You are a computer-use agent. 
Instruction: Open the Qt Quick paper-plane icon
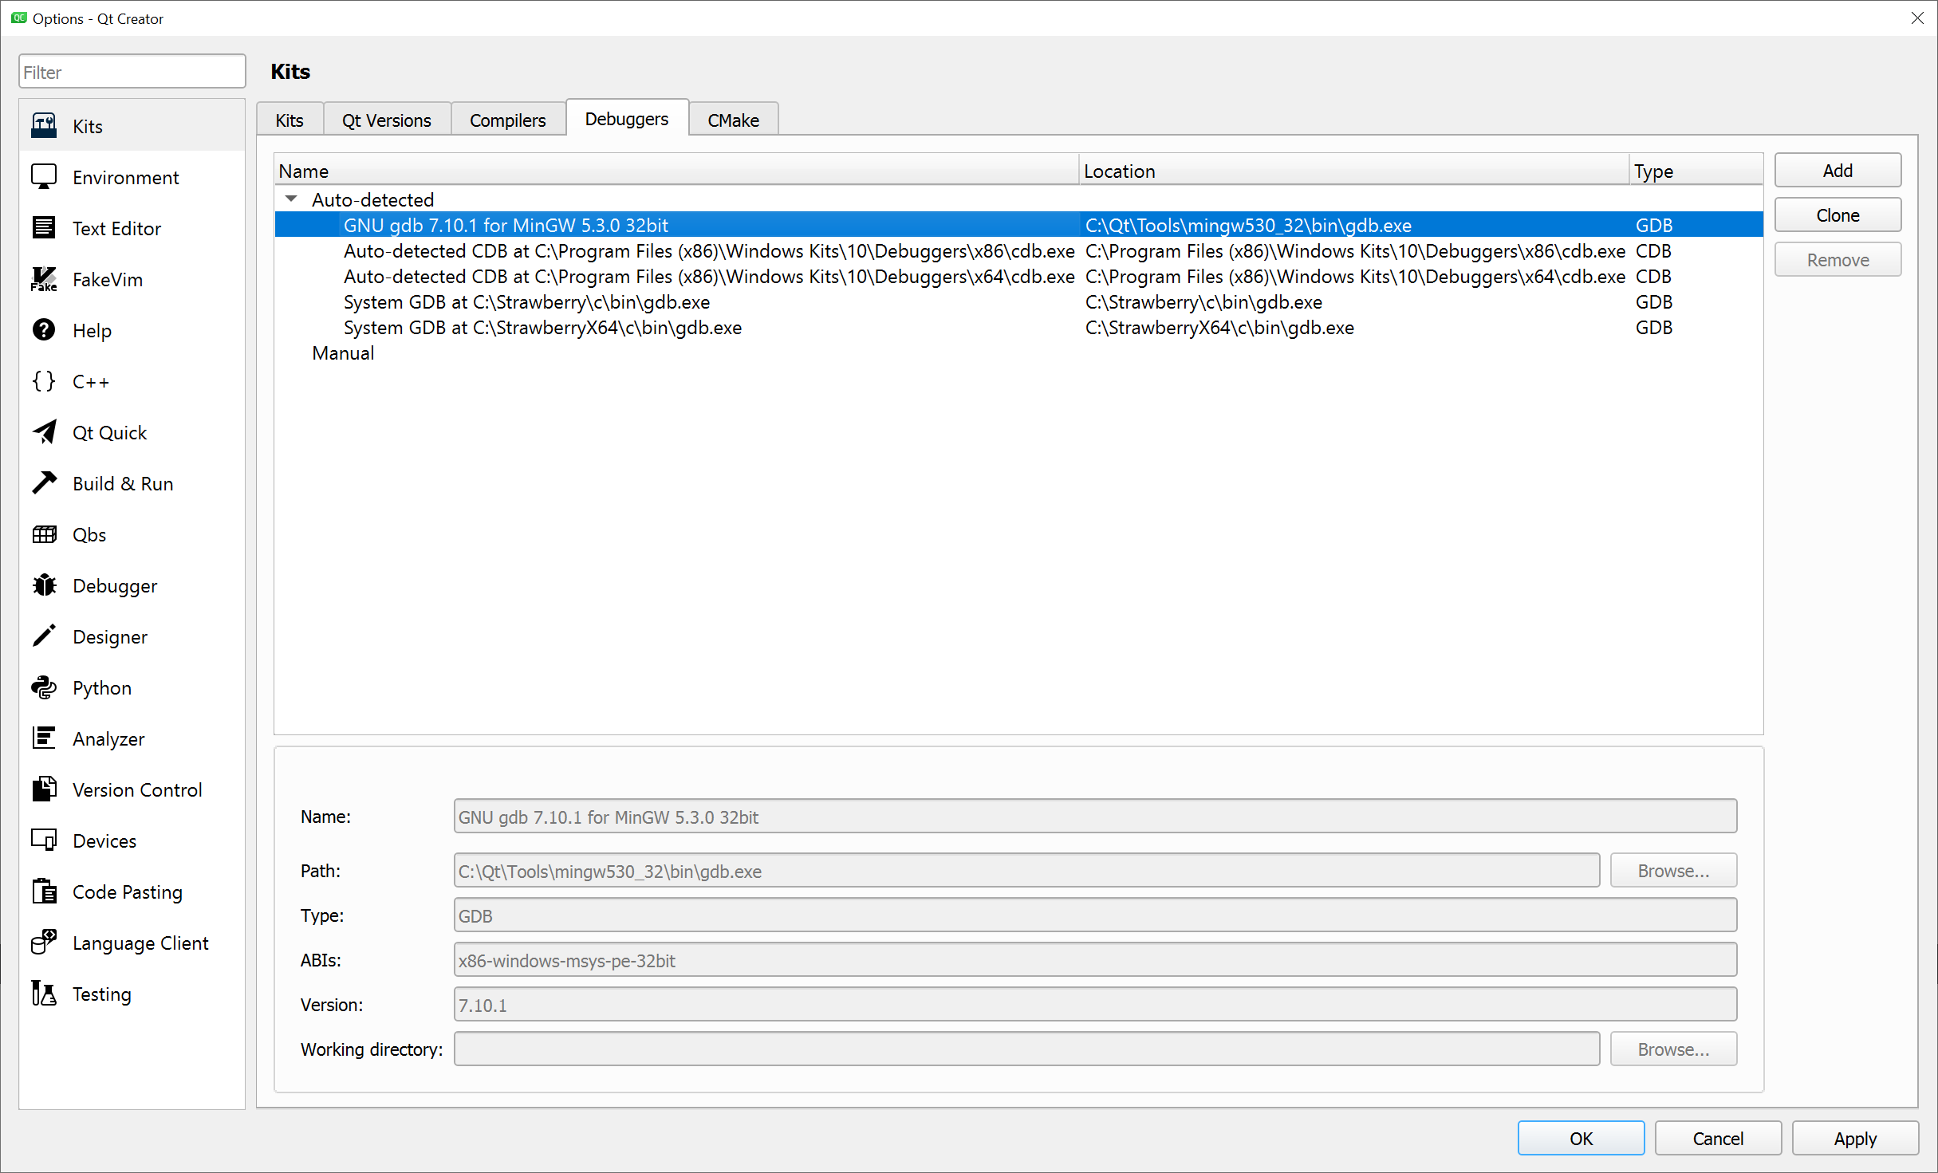pyautogui.click(x=44, y=433)
